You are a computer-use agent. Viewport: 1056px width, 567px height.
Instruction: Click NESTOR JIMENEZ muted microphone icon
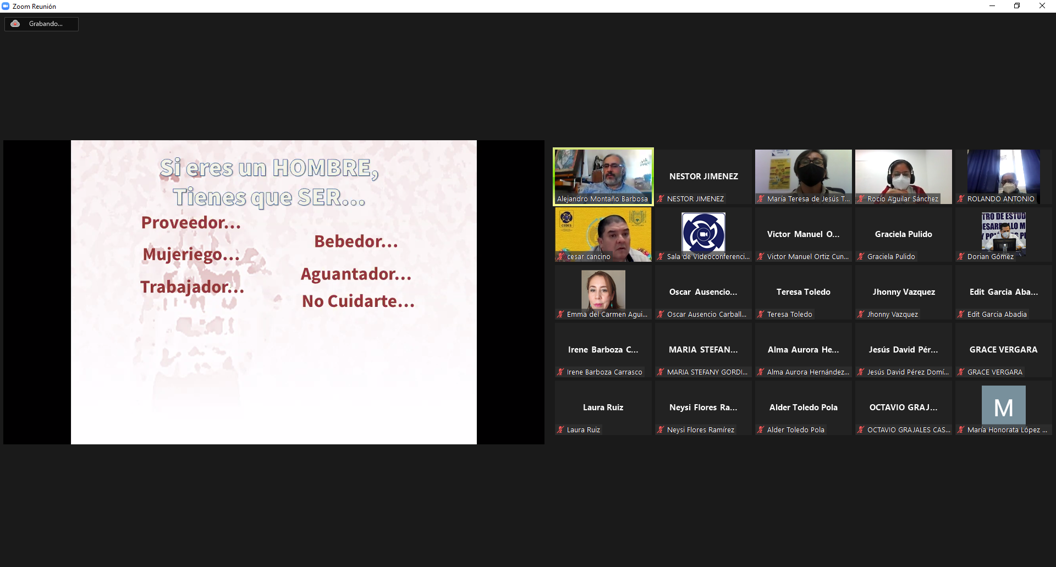(x=661, y=199)
